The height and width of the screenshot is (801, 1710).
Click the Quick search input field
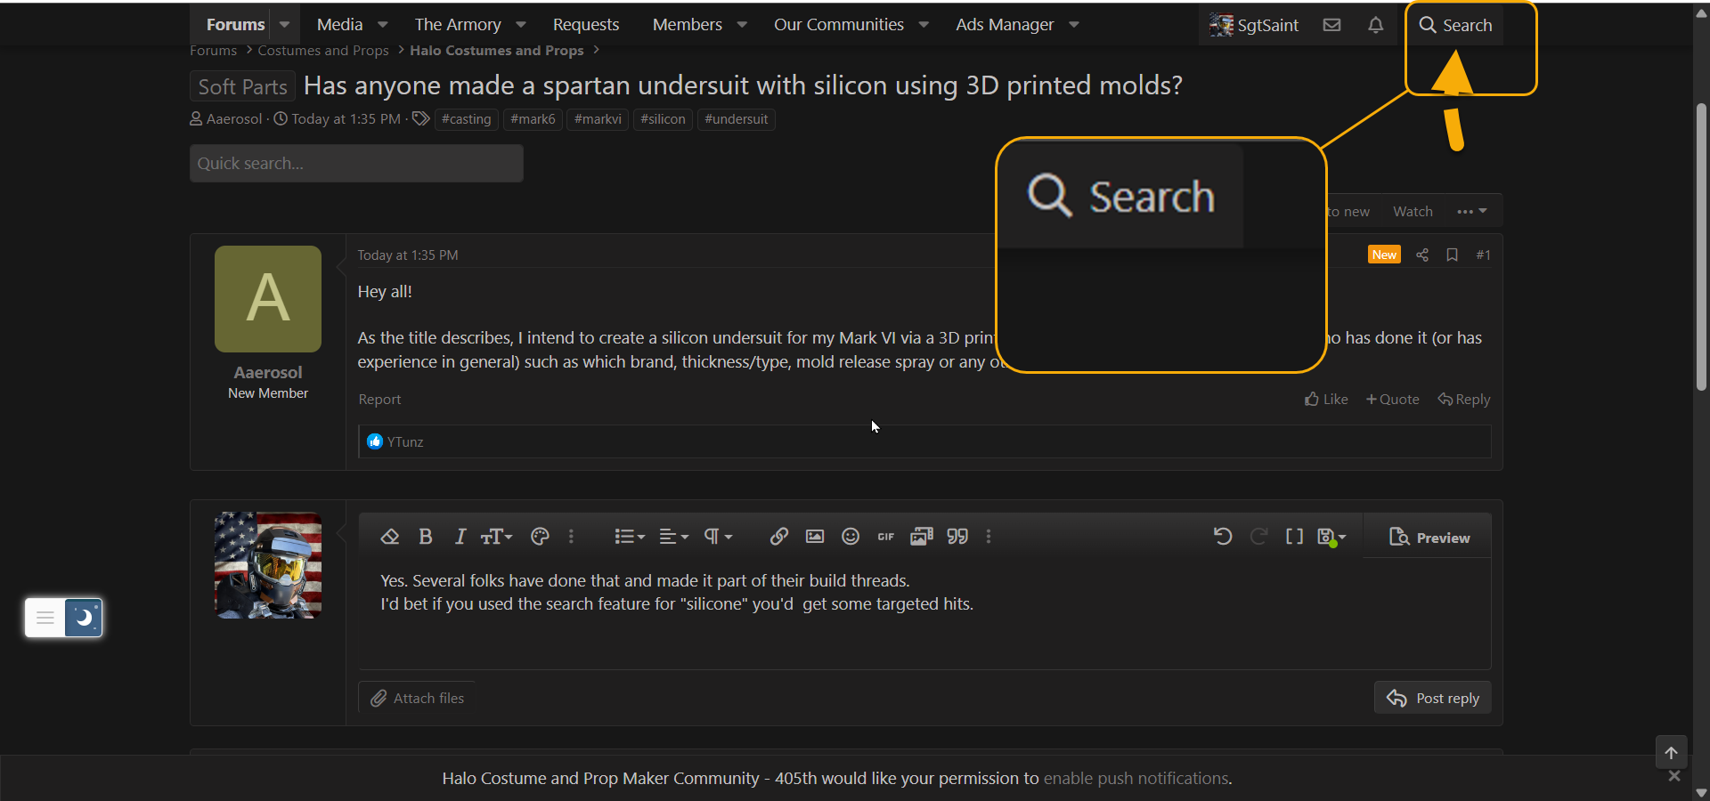[356, 164]
